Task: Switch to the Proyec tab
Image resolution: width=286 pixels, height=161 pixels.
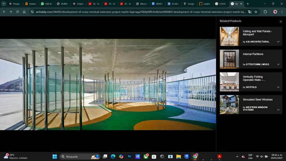Action: coord(15,4)
